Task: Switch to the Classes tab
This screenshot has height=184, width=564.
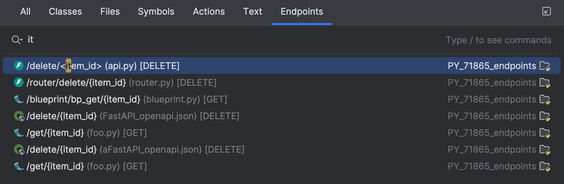Action: [65, 11]
